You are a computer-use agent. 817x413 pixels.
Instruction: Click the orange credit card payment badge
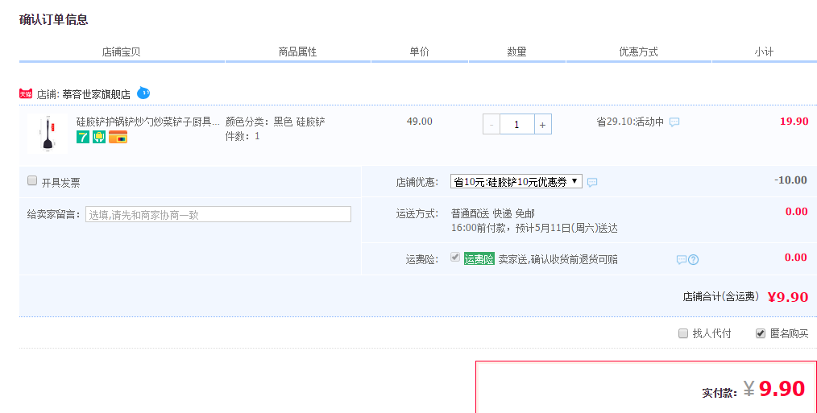click(x=118, y=137)
